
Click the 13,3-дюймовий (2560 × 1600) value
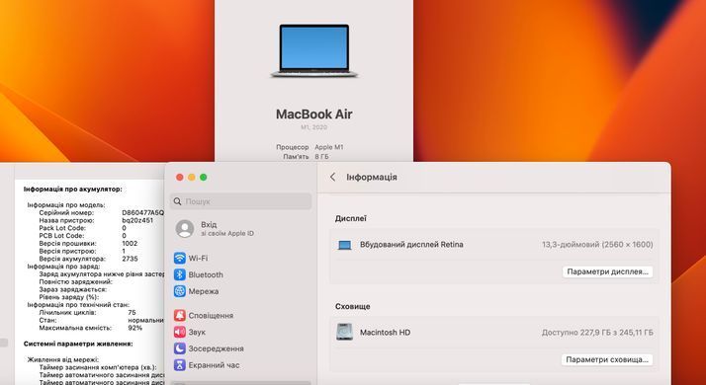tap(597, 245)
